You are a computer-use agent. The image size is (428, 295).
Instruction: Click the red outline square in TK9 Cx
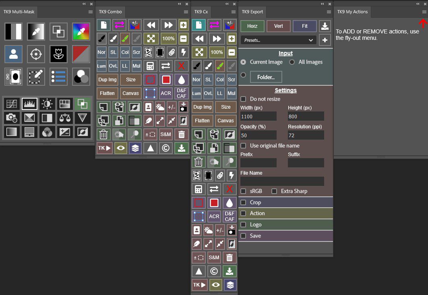199,203
